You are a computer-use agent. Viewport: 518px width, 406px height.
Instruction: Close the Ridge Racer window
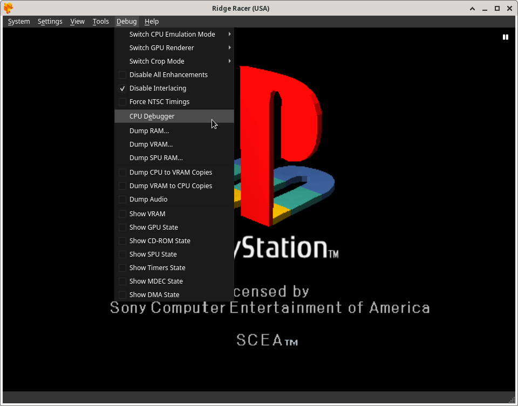pos(509,9)
